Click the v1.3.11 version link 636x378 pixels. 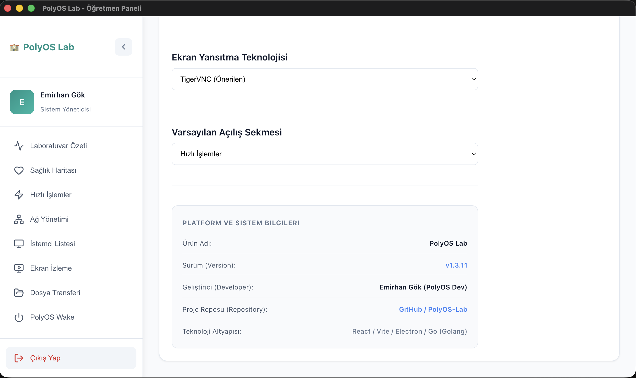pyautogui.click(x=456, y=265)
